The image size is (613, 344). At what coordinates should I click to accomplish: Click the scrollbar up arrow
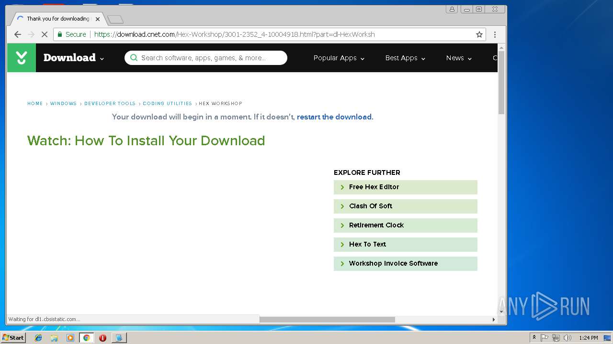click(x=501, y=47)
